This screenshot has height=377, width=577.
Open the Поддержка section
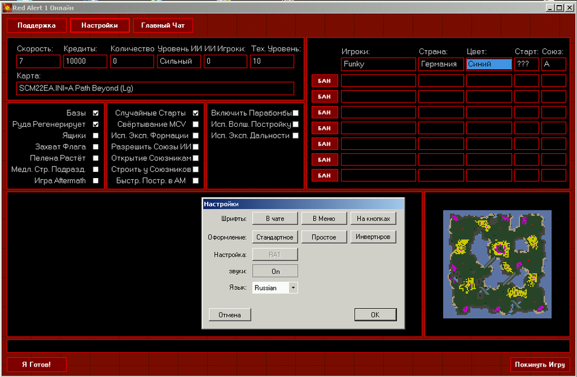click(x=36, y=25)
